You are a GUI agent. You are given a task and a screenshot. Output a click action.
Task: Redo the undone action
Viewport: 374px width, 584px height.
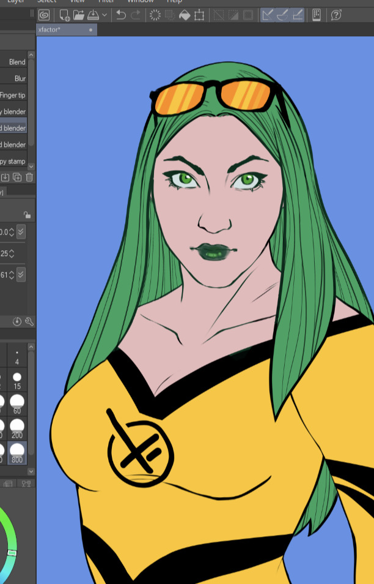coord(136,15)
